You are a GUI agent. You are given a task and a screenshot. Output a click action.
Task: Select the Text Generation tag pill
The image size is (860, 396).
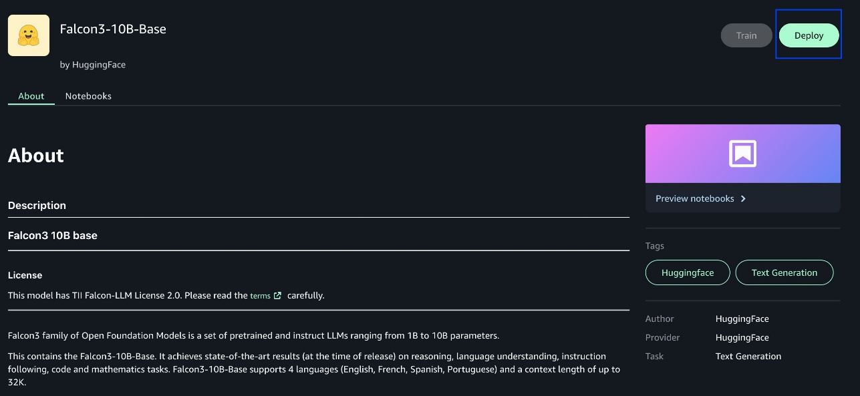pos(784,272)
